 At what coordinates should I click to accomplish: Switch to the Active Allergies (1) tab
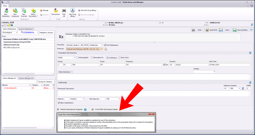(x=10, y=78)
